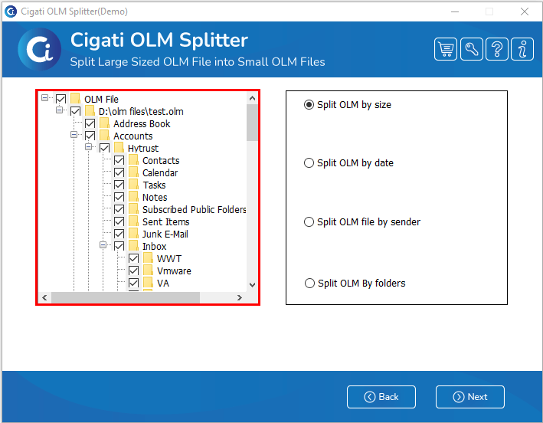Select the Hytrust account label
This screenshot has width=543, height=423.
pyautogui.click(x=143, y=148)
